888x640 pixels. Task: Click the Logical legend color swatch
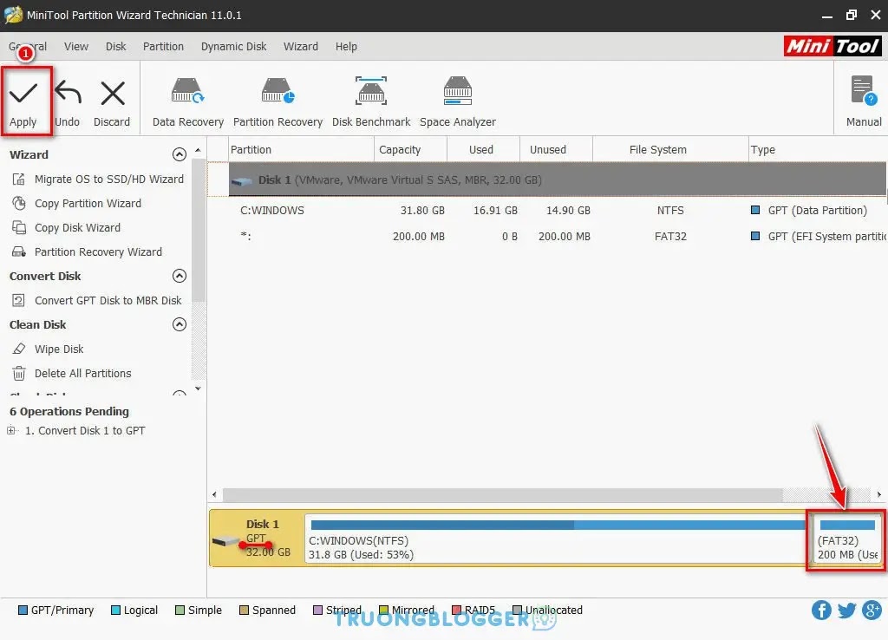tap(115, 610)
